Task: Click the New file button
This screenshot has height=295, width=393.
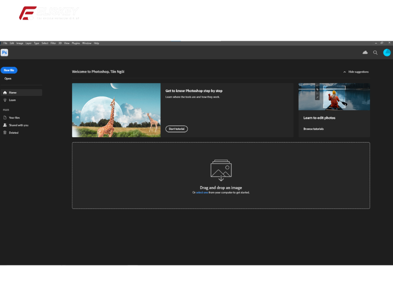Action: [x=9, y=70]
